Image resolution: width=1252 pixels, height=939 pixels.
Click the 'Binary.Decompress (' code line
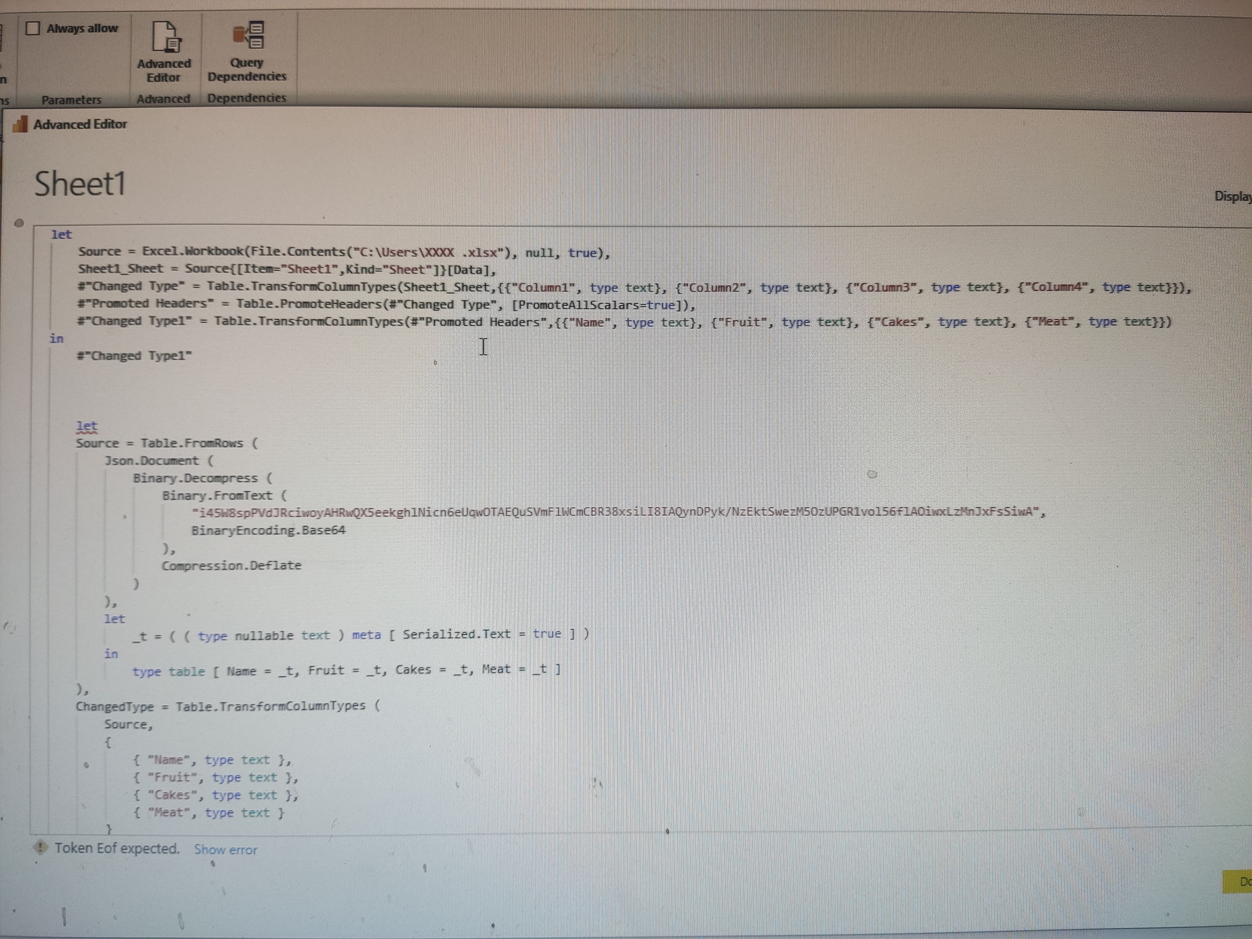pyautogui.click(x=203, y=478)
